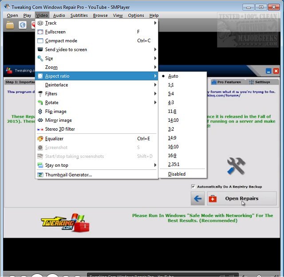The height and width of the screenshot is (277, 284).
Task: Click the SMPlayer title bar app icon
Action: click(x=7, y=7)
